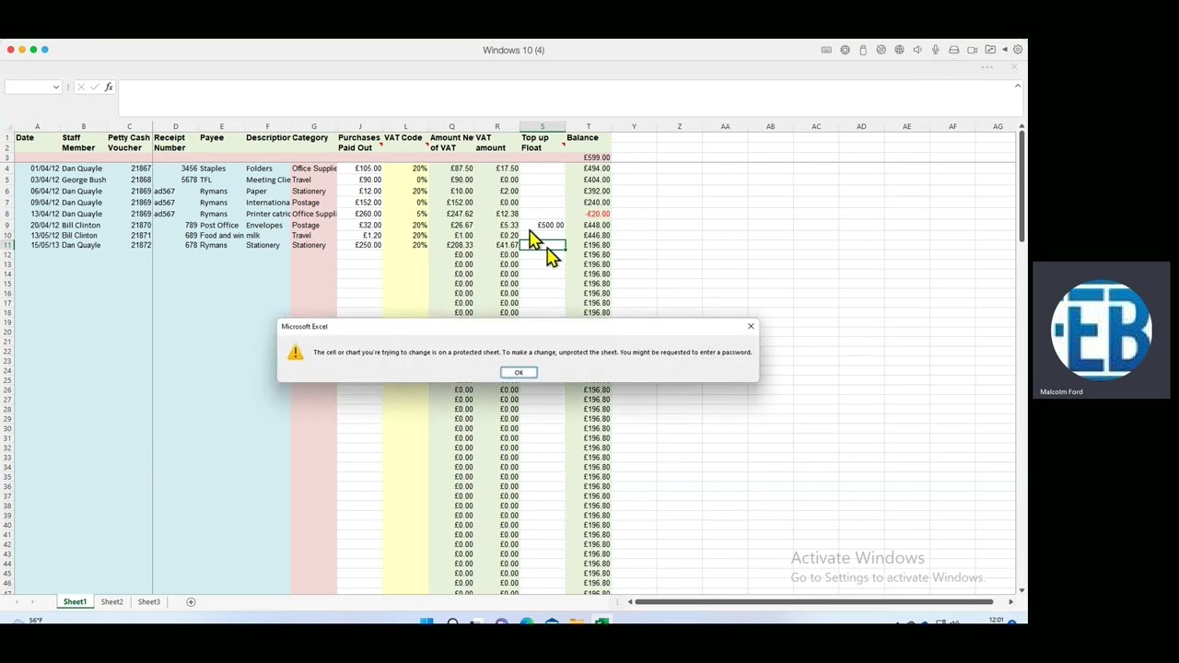Open the VM keyboard icon in toolbar
The image size is (1179, 663).
[826, 50]
